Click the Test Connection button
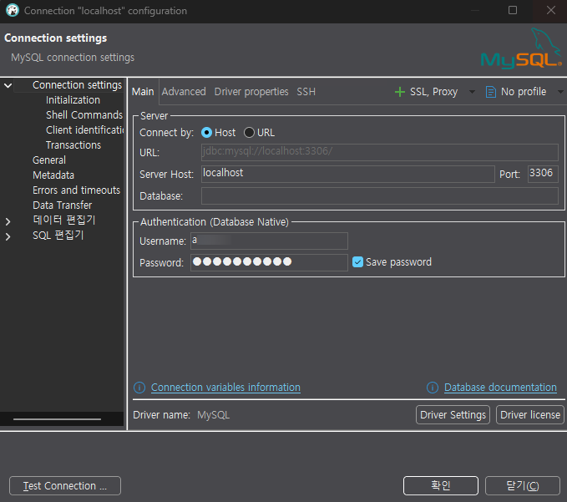The image size is (567, 502). point(65,486)
